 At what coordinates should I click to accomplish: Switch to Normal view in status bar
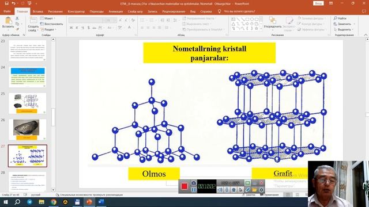click(288, 195)
